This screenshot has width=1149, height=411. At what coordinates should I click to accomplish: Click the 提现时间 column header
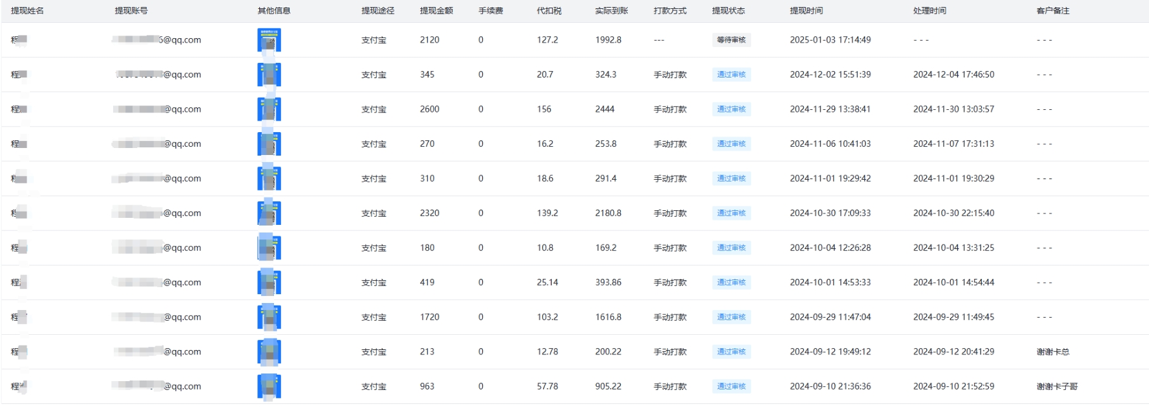806,11
